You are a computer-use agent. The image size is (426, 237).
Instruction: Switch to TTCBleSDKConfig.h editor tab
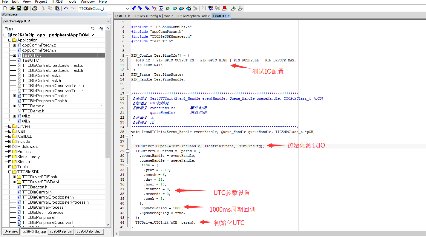click(147, 16)
